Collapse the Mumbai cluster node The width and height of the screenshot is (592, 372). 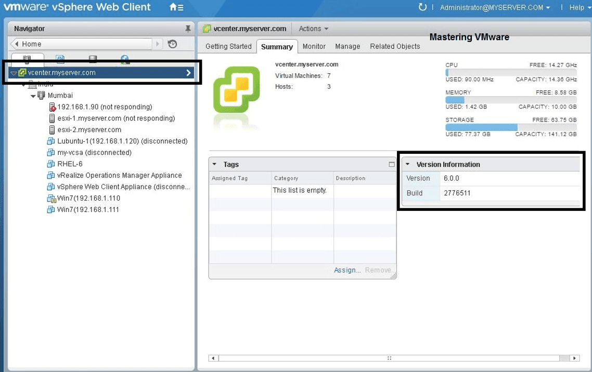(33, 96)
